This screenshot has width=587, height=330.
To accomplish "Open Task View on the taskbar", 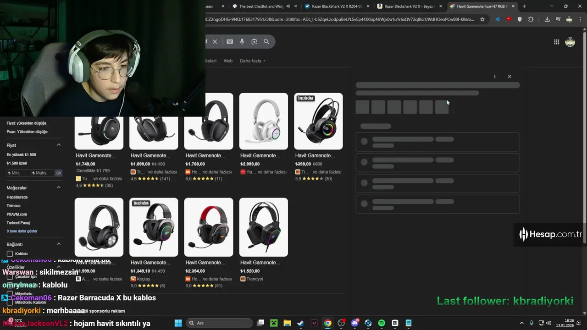I will point(260,323).
